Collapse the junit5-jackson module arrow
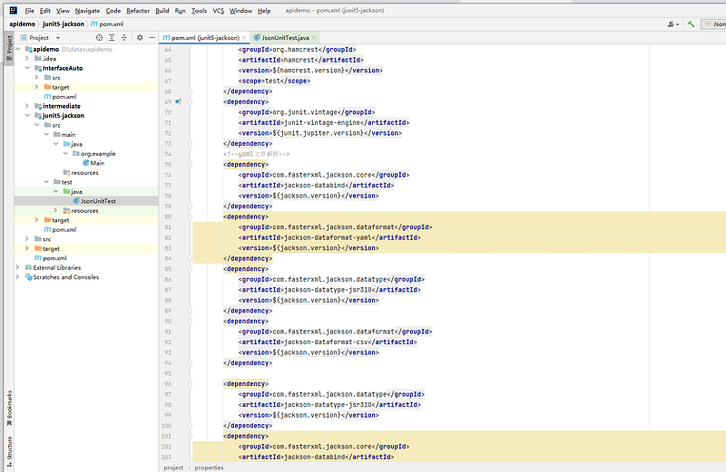Screen dimensions: 726x472 [27, 116]
